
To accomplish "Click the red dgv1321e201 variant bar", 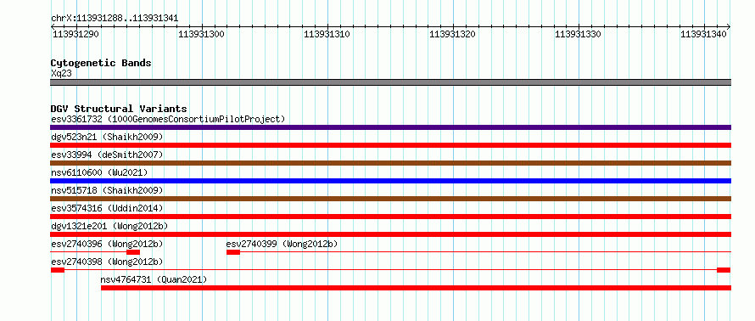I will click(x=390, y=234).
